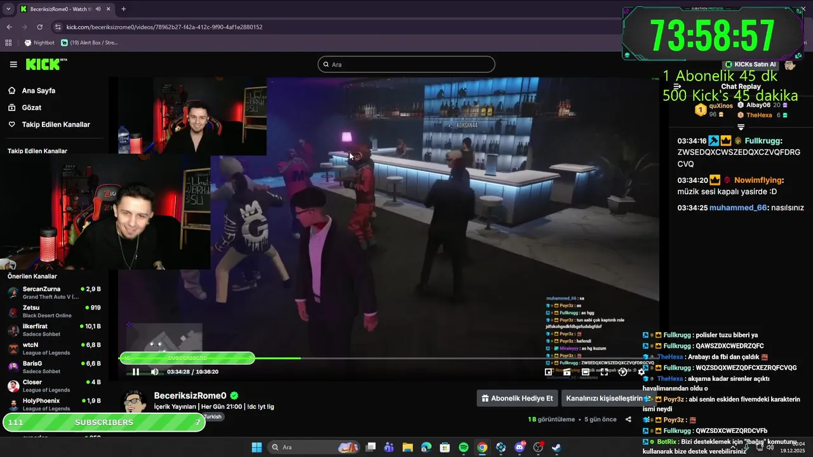Viewport: 813px width, 457px height.
Task: Open Steam from the taskbar
Action: click(x=557, y=447)
